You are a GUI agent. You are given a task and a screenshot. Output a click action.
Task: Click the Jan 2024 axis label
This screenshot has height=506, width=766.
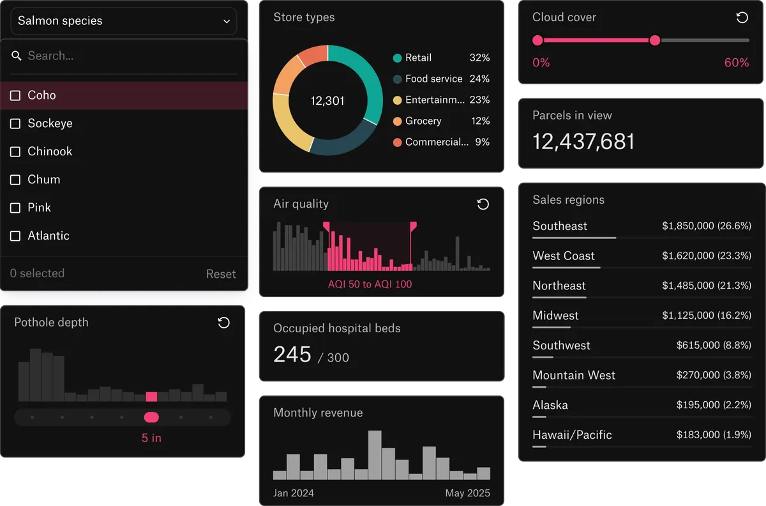294,493
